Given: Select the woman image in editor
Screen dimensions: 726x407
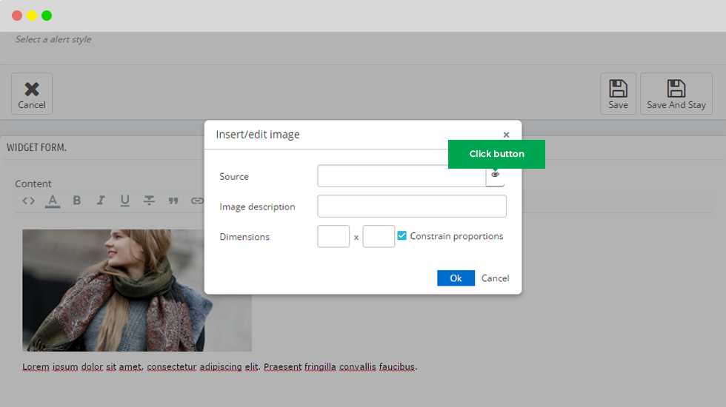Looking at the screenshot, I should click(x=137, y=290).
